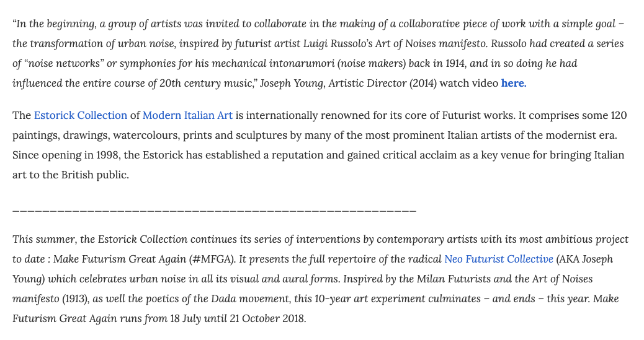
Task: Click the opening words 'In the beginning'
Action: pyautogui.click(x=52, y=24)
